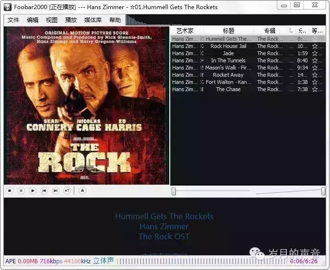Open the 视图 menu
This screenshot has width=330, height=270.
pos(52,20)
